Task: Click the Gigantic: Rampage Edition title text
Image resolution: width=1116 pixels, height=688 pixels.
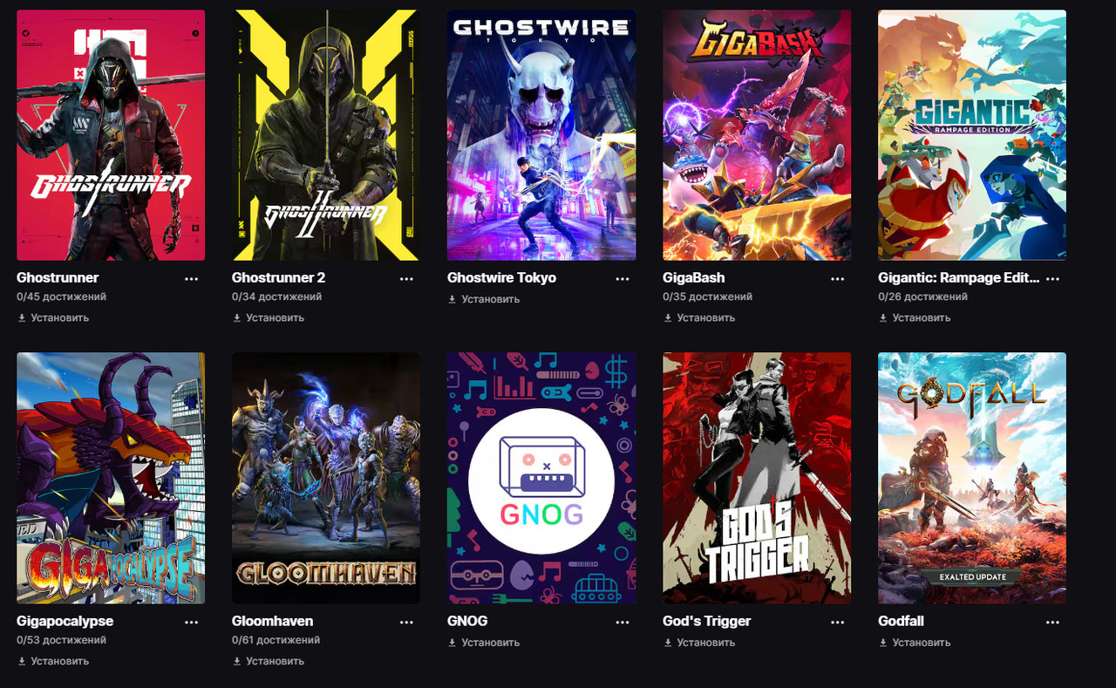Action: click(959, 277)
